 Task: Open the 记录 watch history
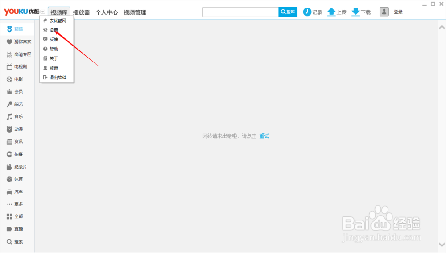(312, 12)
